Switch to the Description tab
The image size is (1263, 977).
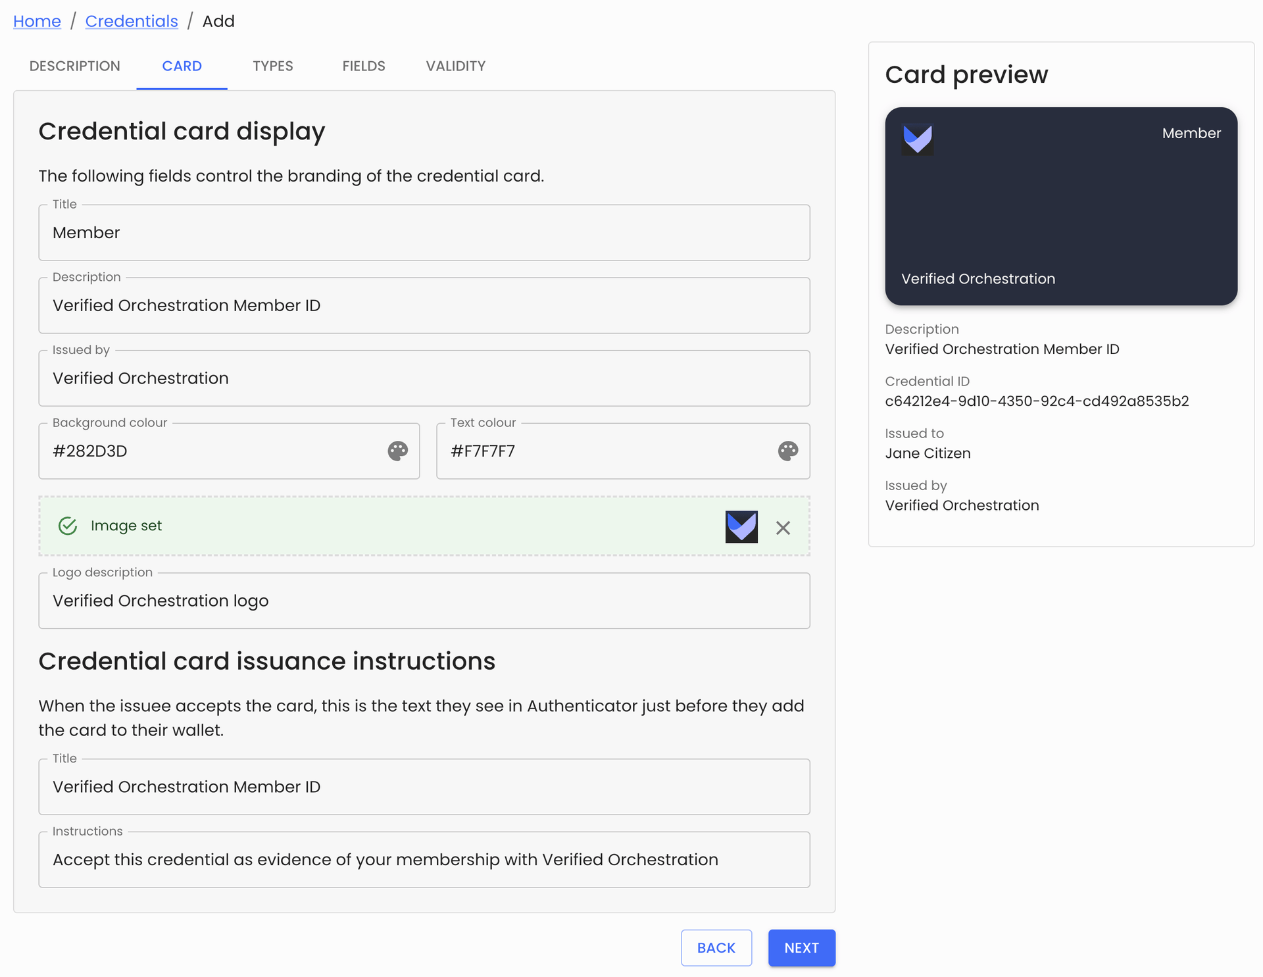click(x=75, y=66)
